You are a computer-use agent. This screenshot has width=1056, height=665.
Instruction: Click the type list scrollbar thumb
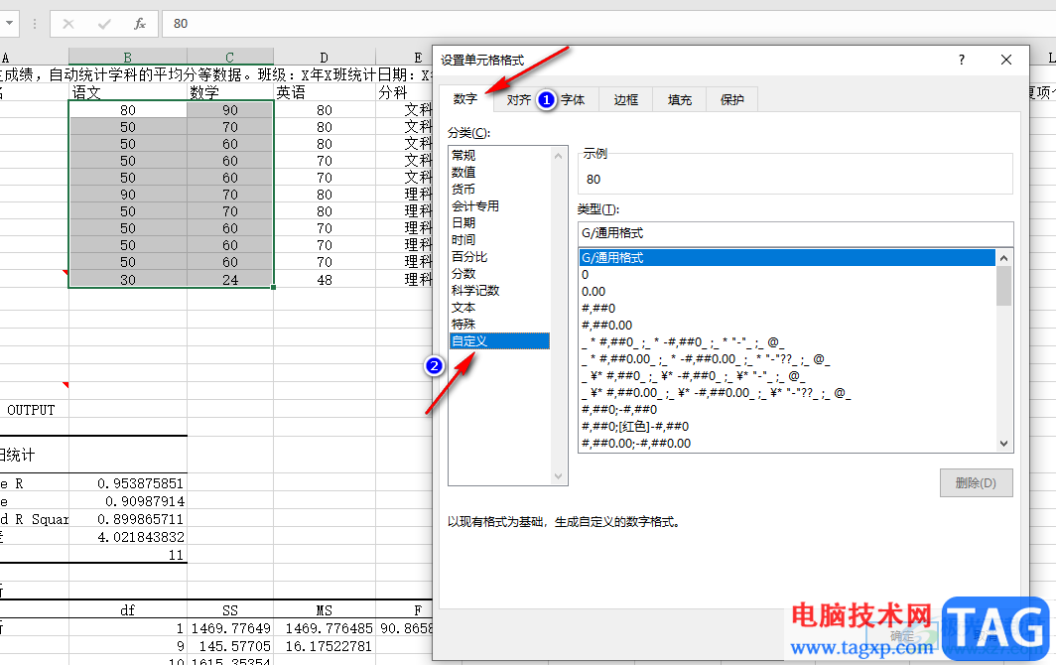(1003, 287)
